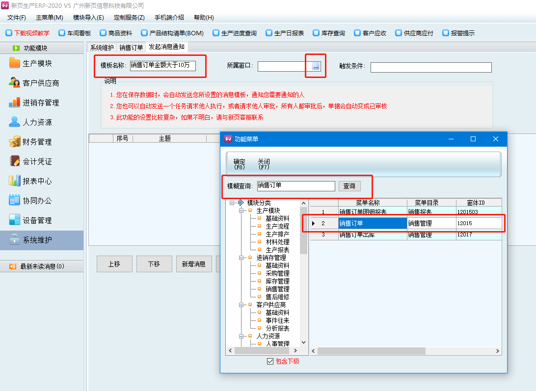
Task: Select the 财务管理 coins icon
Action: pyautogui.click(x=15, y=142)
